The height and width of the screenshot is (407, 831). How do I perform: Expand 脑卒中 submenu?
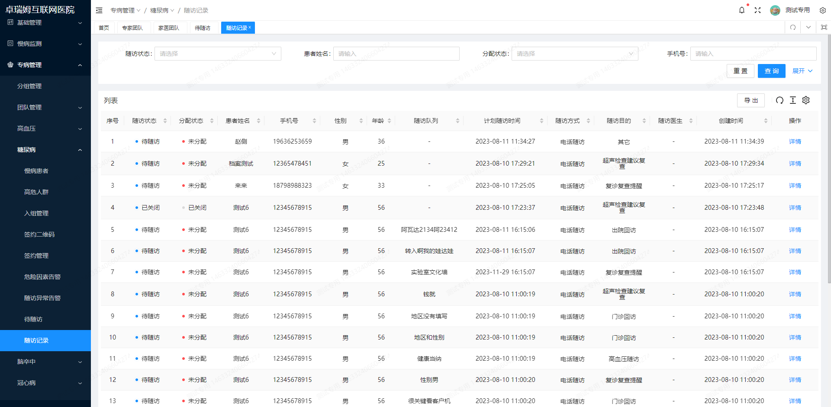[45, 362]
